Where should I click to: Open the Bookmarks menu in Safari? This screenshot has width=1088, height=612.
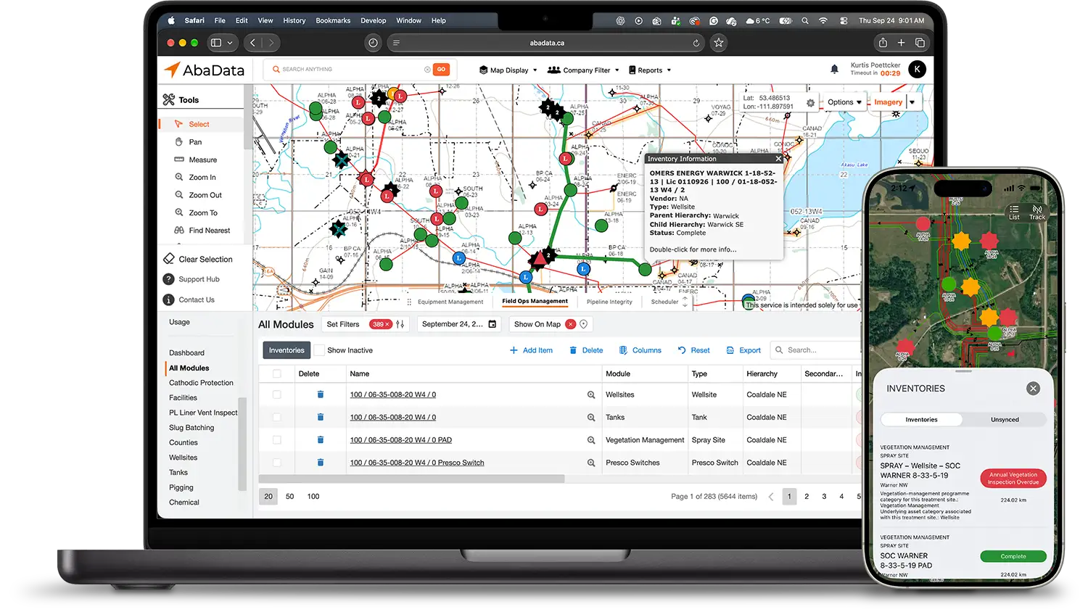point(333,20)
